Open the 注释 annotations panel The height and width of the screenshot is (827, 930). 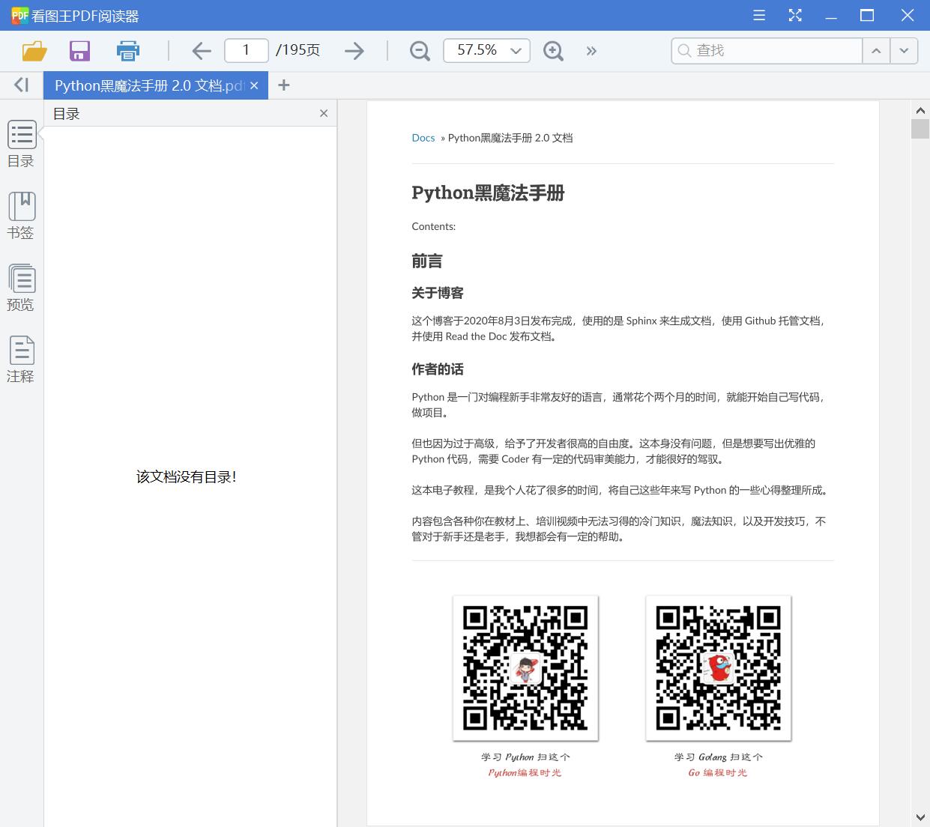(21, 359)
